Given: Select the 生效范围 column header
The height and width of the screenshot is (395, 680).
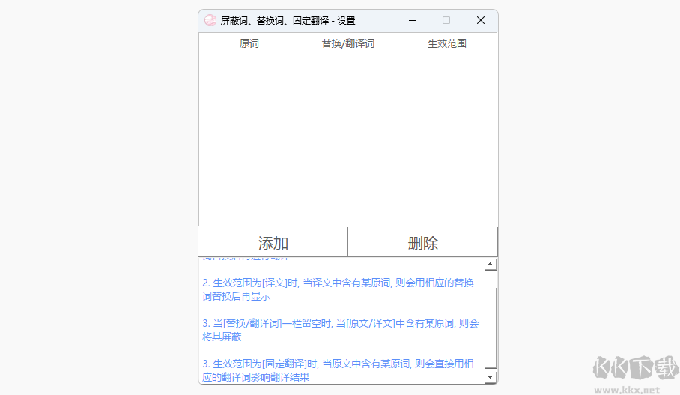Looking at the screenshot, I should pos(446,43).
